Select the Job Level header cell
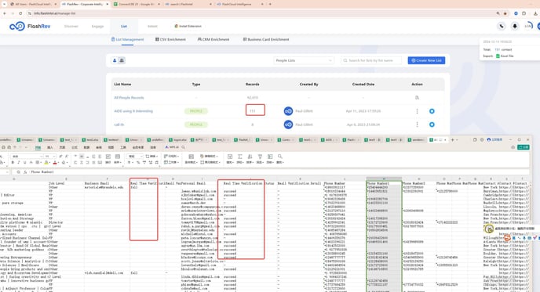The width and height of the screenshot is (540, 292). (x=66, y=183)
